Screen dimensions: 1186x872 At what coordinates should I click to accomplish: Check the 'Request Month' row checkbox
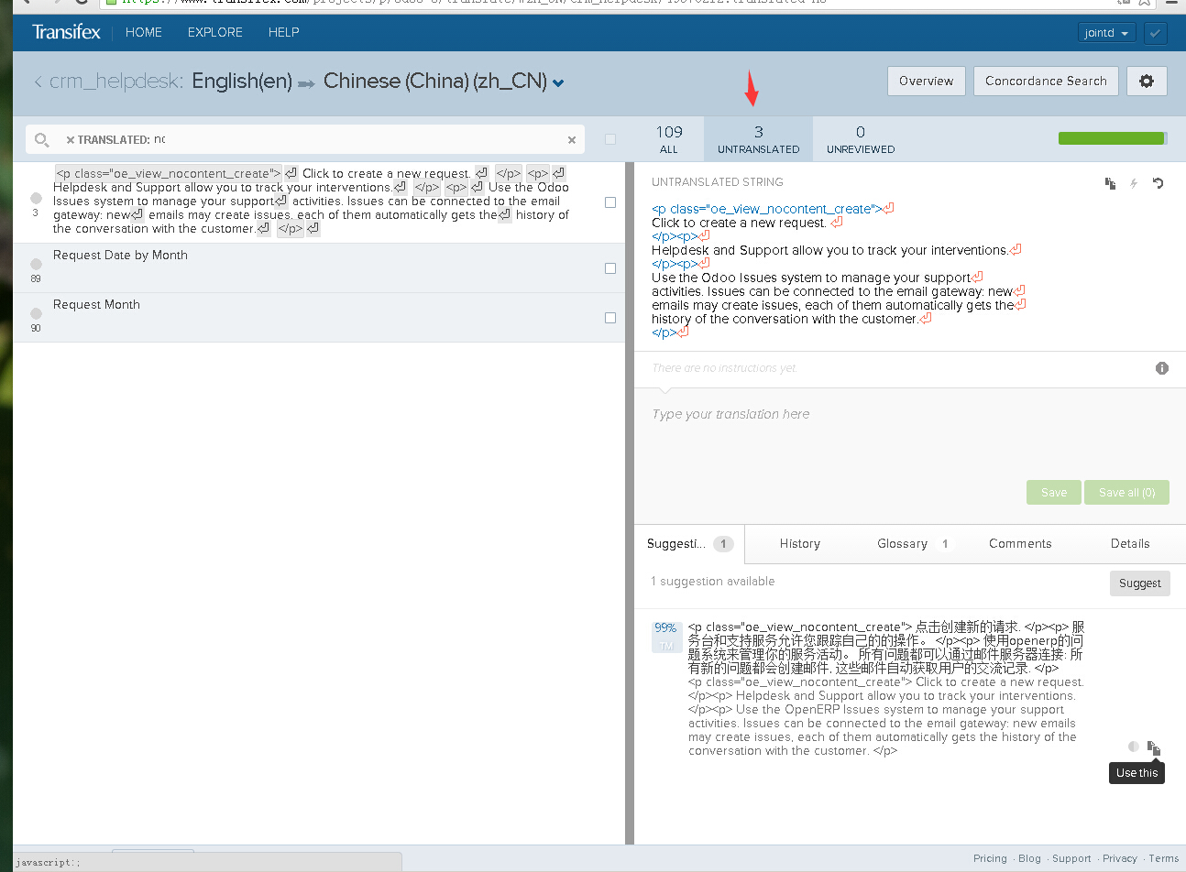coord(610,318)
